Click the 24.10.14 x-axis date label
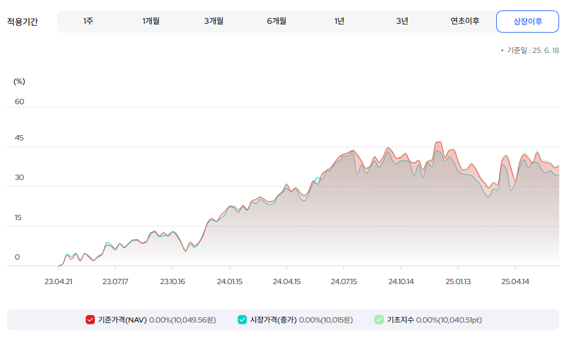 pyautogui.click(x=401, y=282)
